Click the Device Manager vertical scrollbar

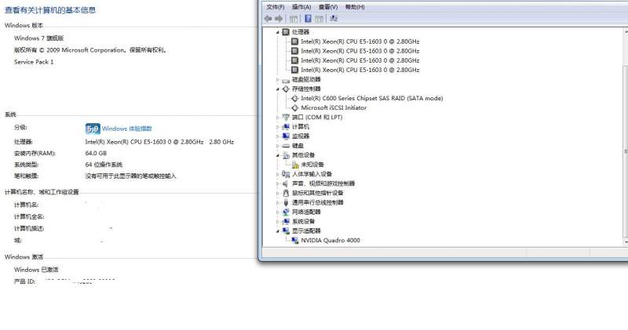click(x=626, y=136)
